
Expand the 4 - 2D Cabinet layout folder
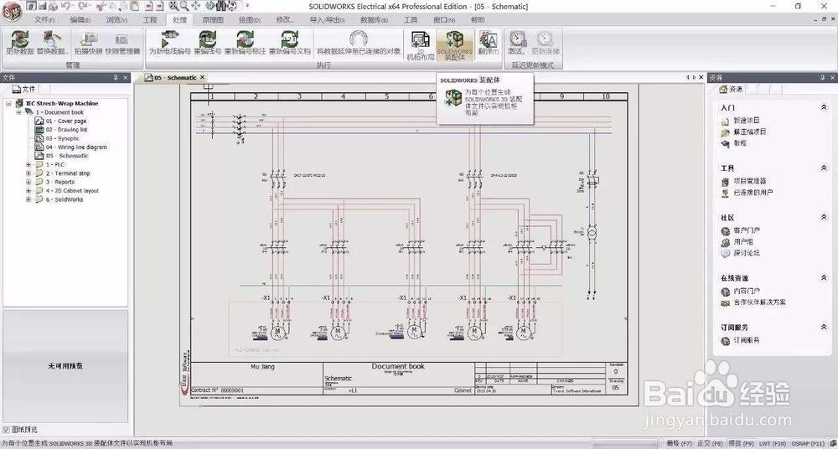(x=28, y=191)
